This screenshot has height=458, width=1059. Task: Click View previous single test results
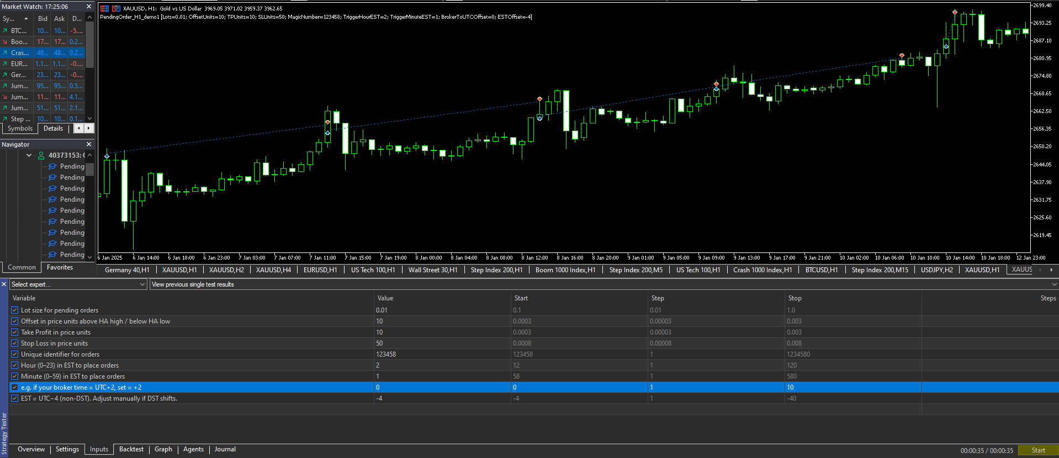point(193,284)
